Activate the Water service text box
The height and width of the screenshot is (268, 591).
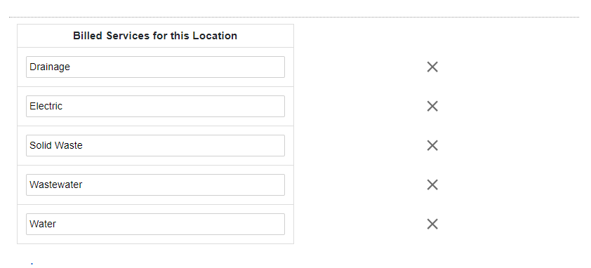[x=155, y=224]
